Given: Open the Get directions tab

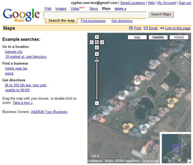Looking at the screenshot, I should (122, 21).
